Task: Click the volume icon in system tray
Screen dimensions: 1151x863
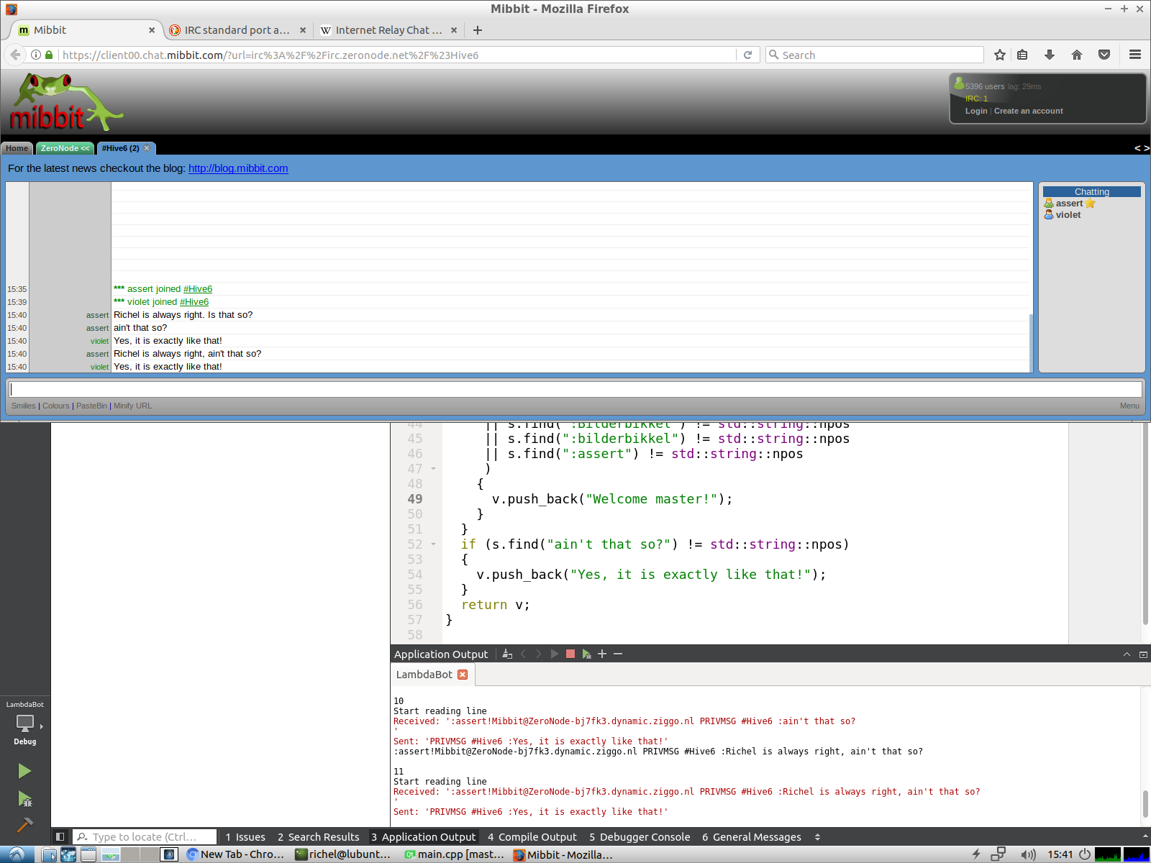Action: pyautogui.click(x=1028, y=854)
